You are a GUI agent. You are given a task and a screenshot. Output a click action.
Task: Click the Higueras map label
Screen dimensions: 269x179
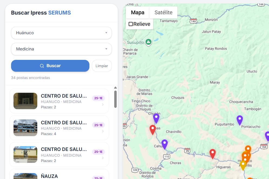point(223,167)
